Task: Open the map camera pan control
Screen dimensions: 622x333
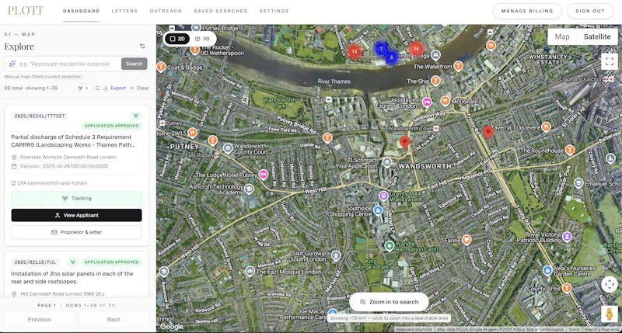Action: click(x=610, y=284)
